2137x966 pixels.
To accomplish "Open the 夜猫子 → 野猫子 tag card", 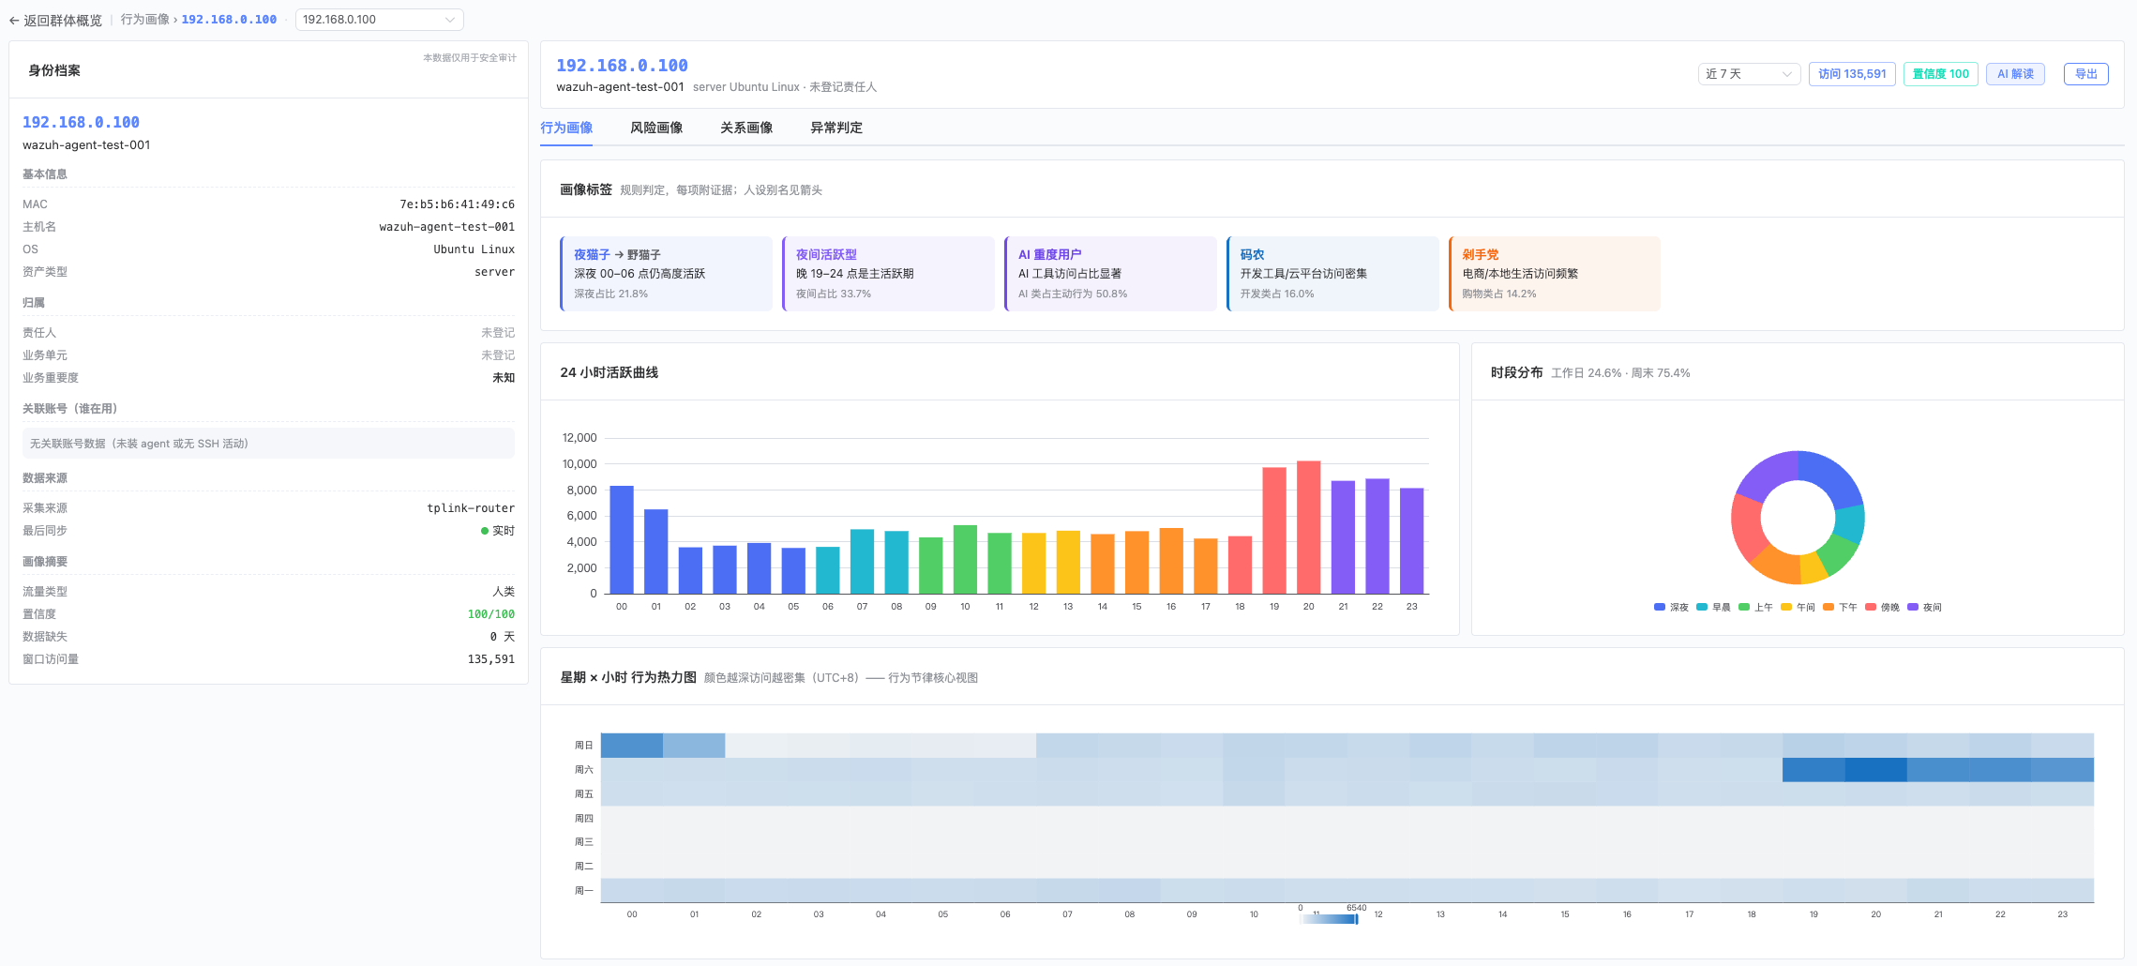I will [666, 274].
